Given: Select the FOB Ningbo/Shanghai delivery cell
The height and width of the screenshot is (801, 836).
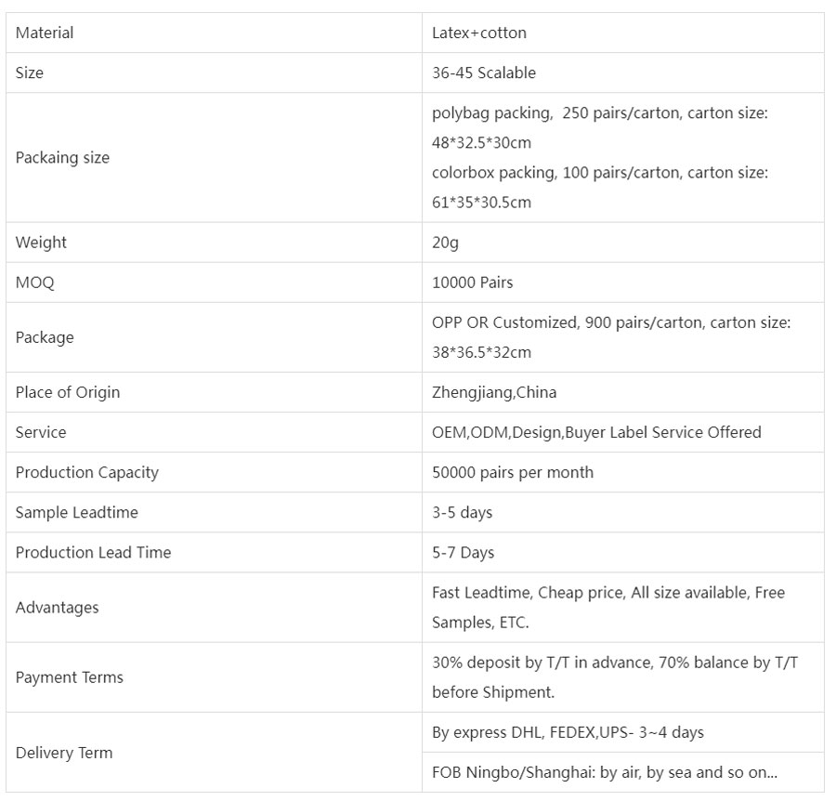Looking at the screenshot, I should 605,772.
